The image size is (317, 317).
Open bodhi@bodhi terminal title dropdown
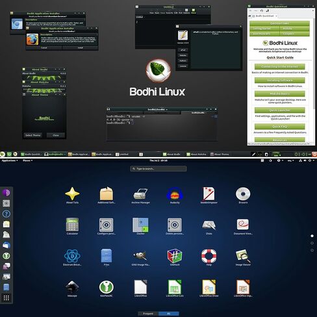167,110
